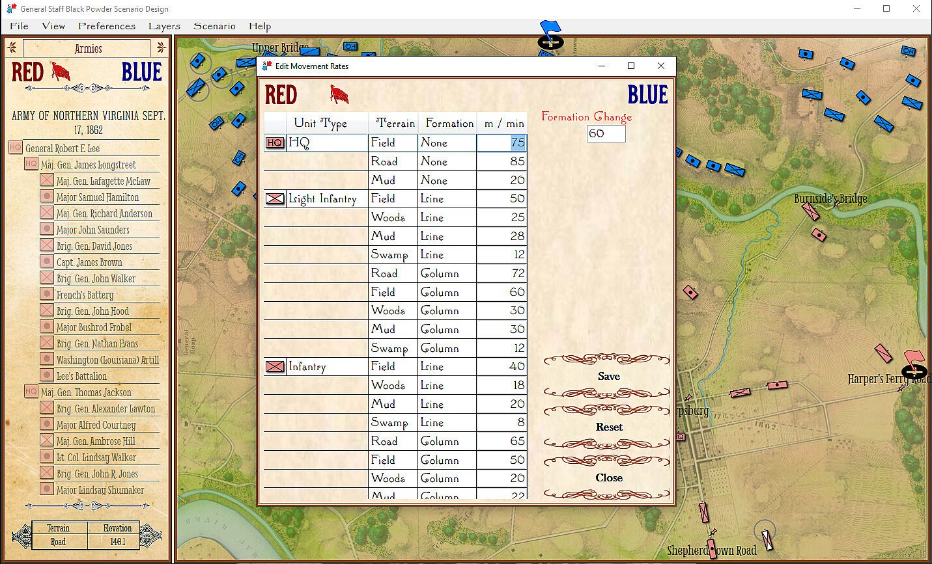The image size is (932, 564).
Task: Click the artillery icon beside Major Lindsay Shumaker
Action: 47,489
